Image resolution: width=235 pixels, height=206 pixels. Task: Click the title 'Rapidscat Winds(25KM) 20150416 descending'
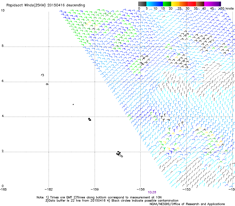coord(45,5)
